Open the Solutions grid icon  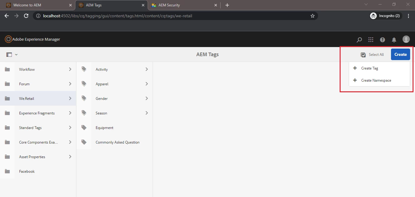pos(371,39)
